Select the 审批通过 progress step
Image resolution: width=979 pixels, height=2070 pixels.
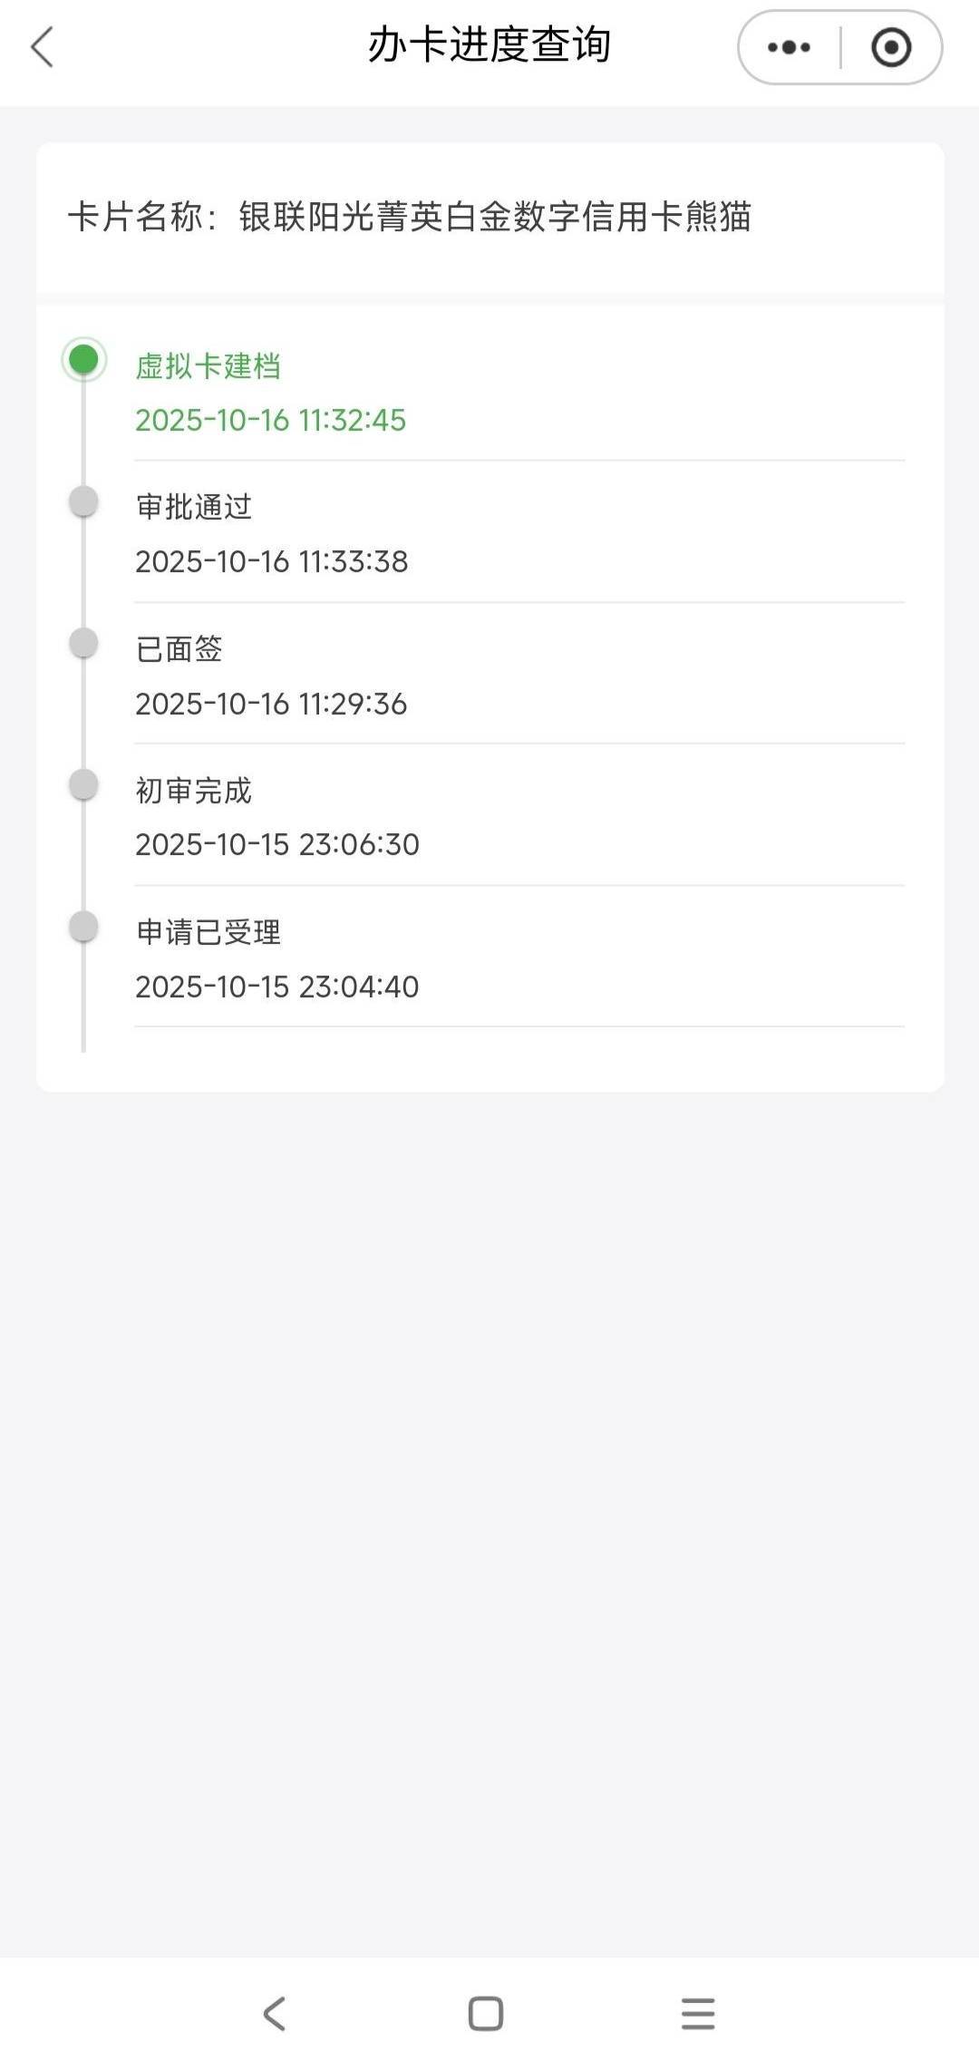point(194,507)
